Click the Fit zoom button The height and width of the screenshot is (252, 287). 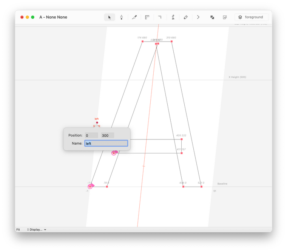pyautogui.click(x=18, y=230)
